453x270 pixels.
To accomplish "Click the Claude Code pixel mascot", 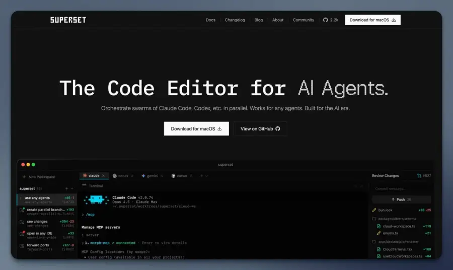I will click(96, 199).
